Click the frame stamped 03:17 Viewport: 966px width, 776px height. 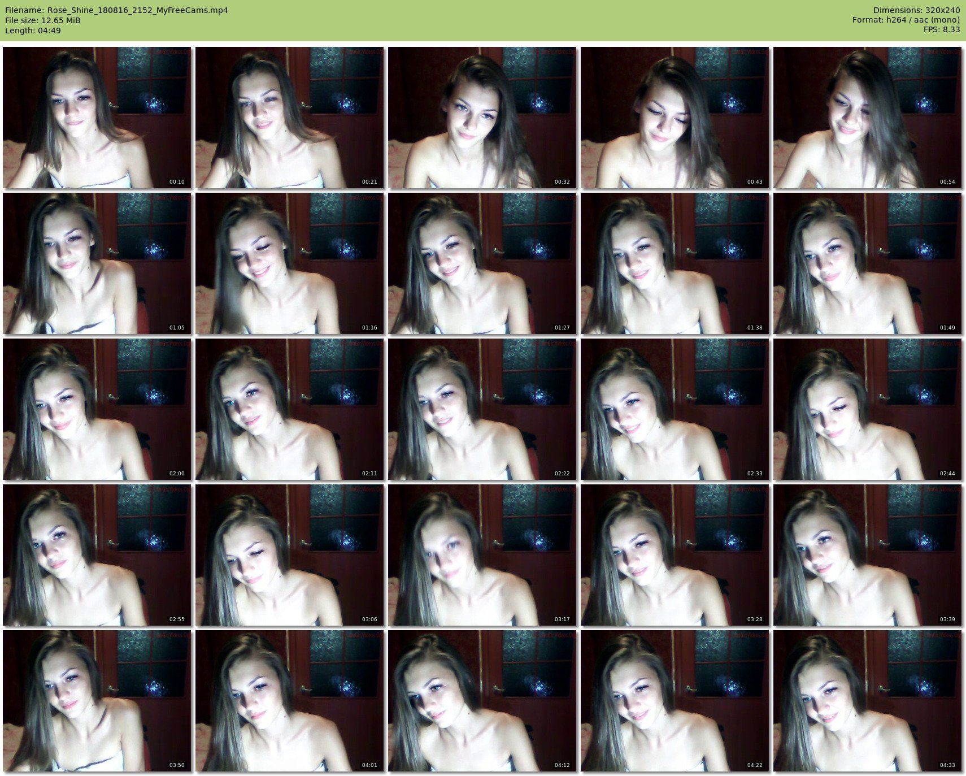(x=482, y=555)
